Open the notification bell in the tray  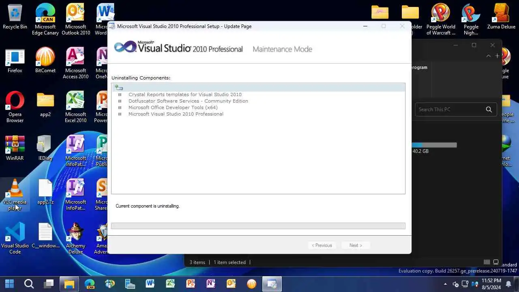click(508, 284)
